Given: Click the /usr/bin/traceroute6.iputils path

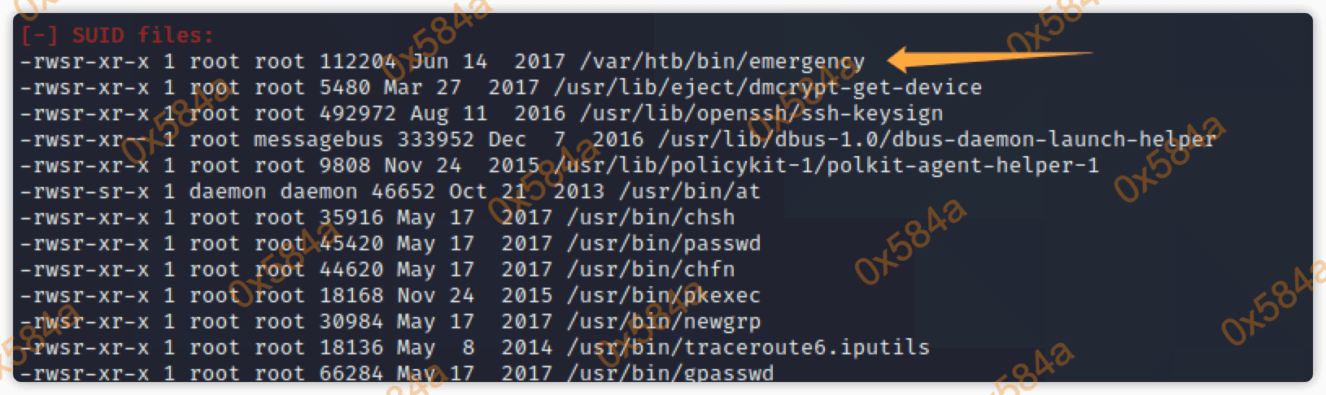Looking at the screenshot, I should tap(748, 348).
